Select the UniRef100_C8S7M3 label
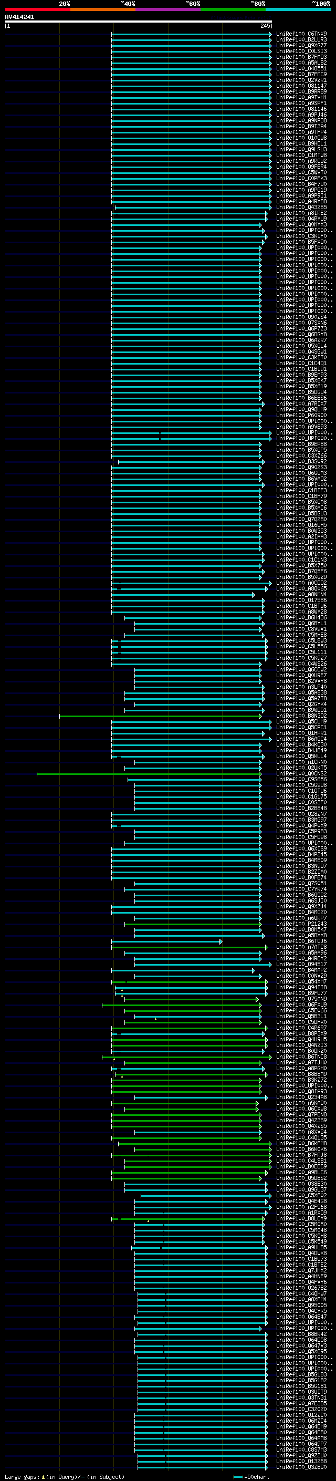The height and width of the screenshot is (1481, 336). point(301,1449)
